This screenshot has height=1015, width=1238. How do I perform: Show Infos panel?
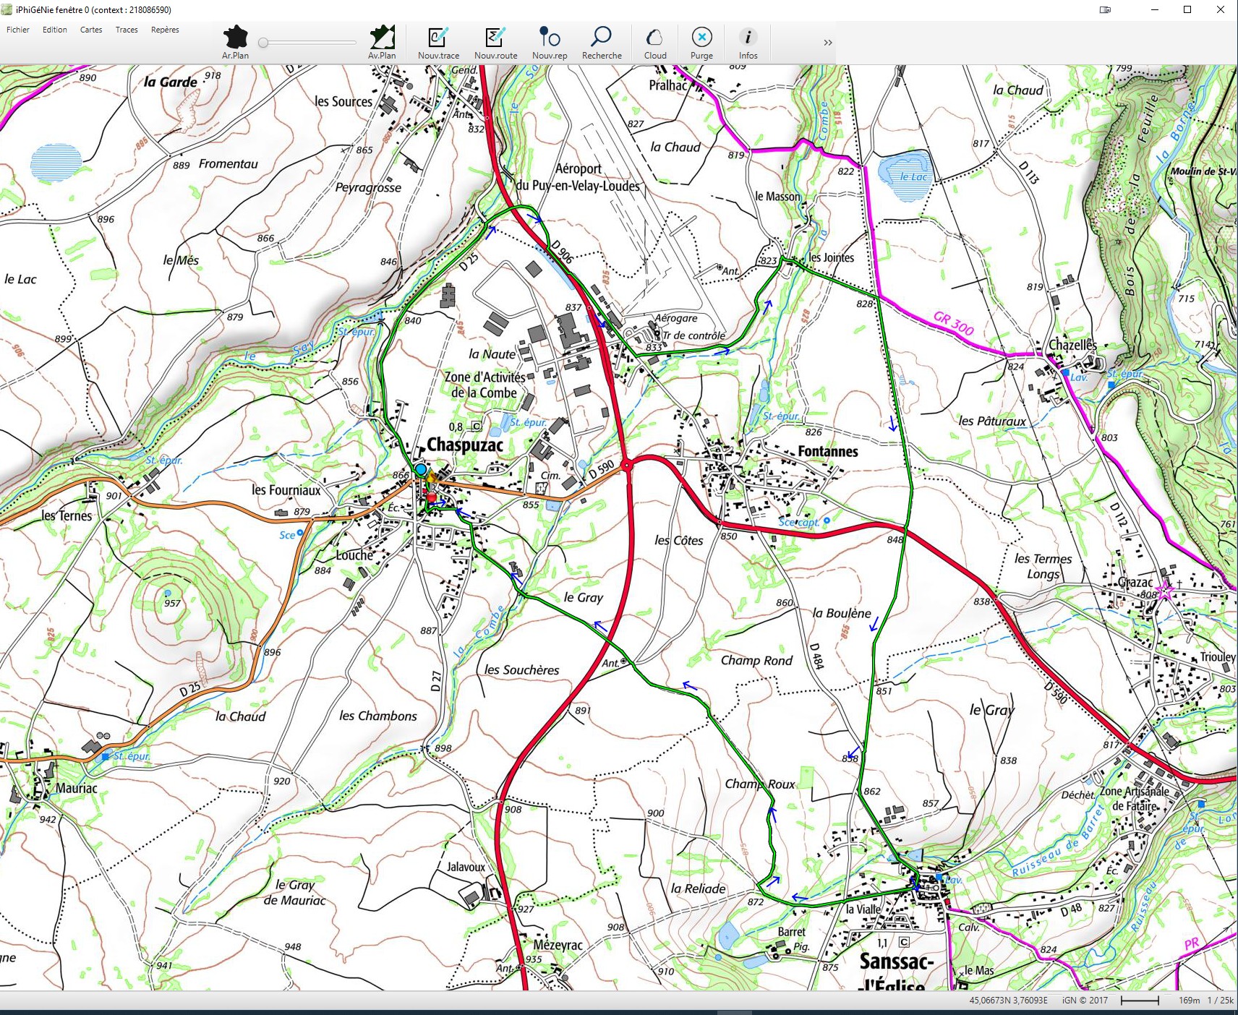748,38
